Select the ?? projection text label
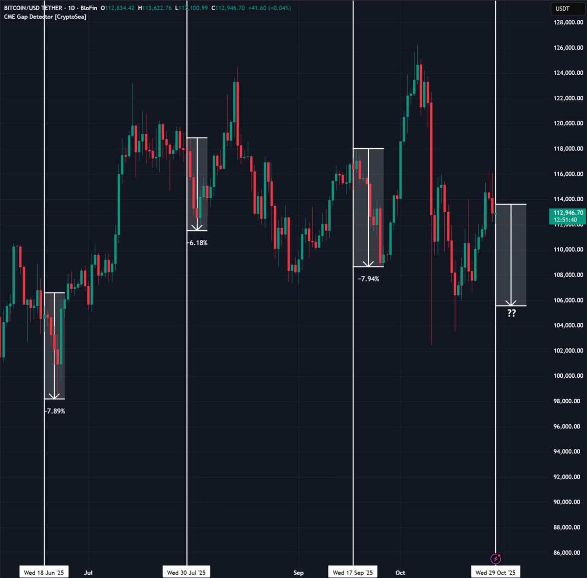587x578 pixels. [x=511, y=313]
